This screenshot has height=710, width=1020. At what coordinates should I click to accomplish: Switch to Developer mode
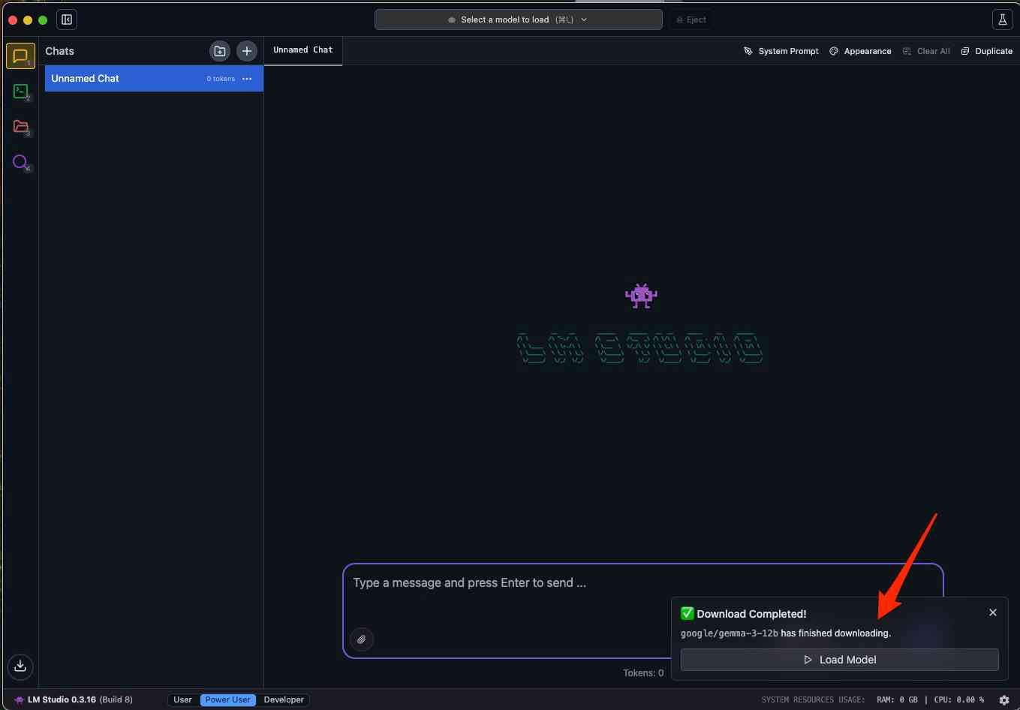pos(284,699)
